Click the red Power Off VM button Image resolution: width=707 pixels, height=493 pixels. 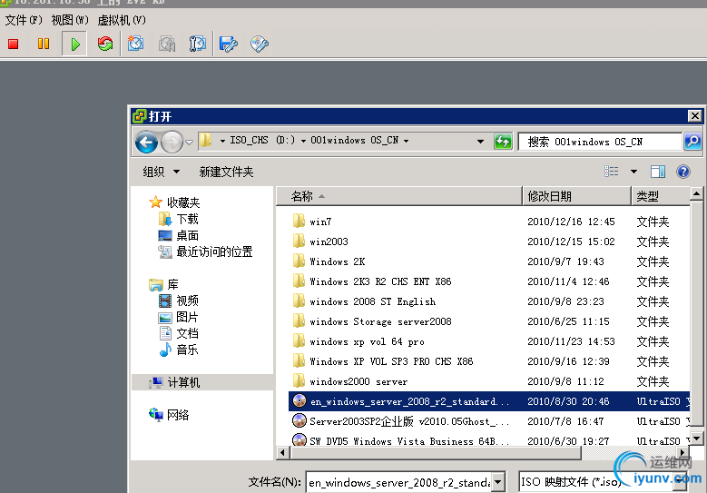13,44
